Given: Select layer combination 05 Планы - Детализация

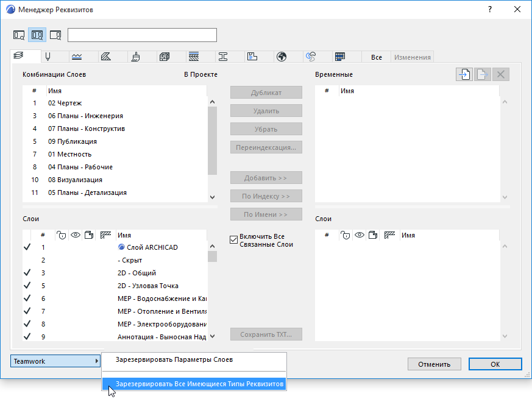Looking at the screenshot, I should tap(115, 192).
